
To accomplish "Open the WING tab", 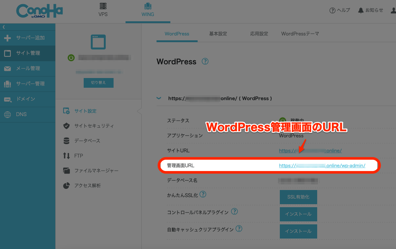I will click(148, 10).
